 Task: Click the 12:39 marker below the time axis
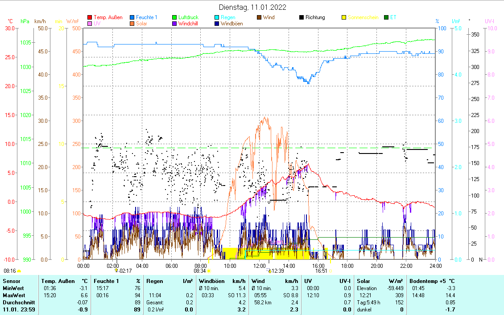[277, 271]
